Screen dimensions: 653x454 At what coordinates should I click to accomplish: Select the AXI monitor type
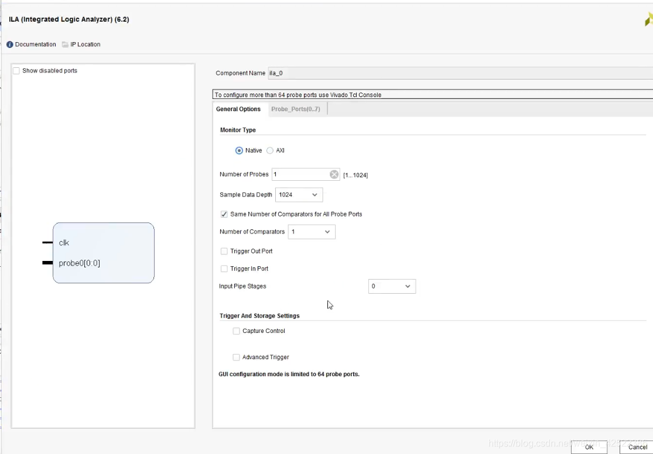(270, 150)
